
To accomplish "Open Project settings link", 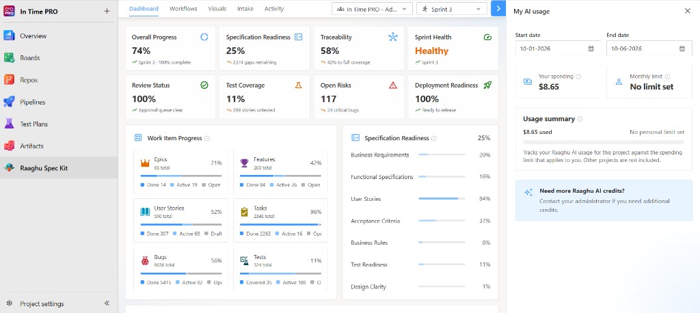I will (x=42, y=303).
